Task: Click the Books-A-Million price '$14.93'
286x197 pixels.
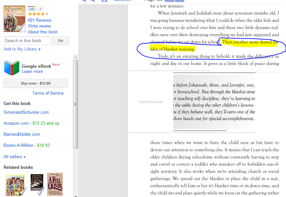Action: click(44, 145)
